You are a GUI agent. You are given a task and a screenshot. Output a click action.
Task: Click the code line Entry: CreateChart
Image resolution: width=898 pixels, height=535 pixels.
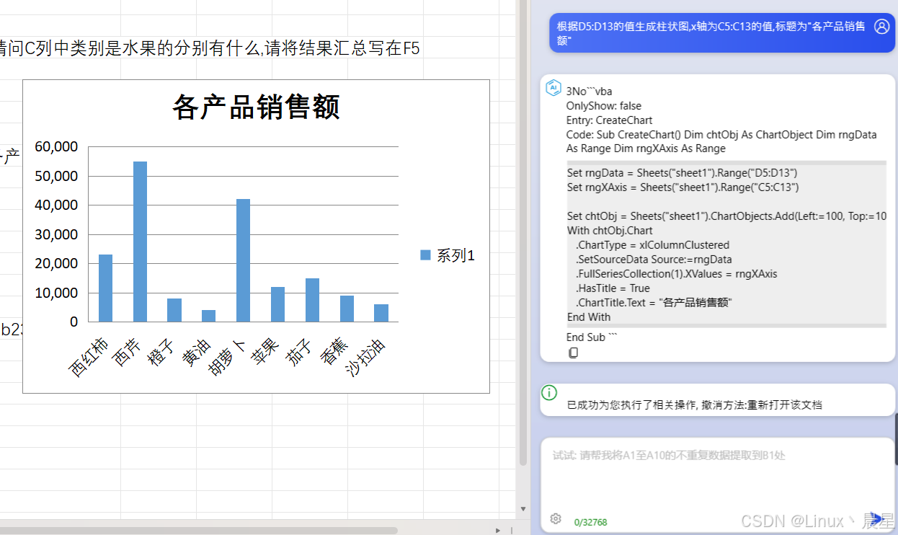point(609,120)
